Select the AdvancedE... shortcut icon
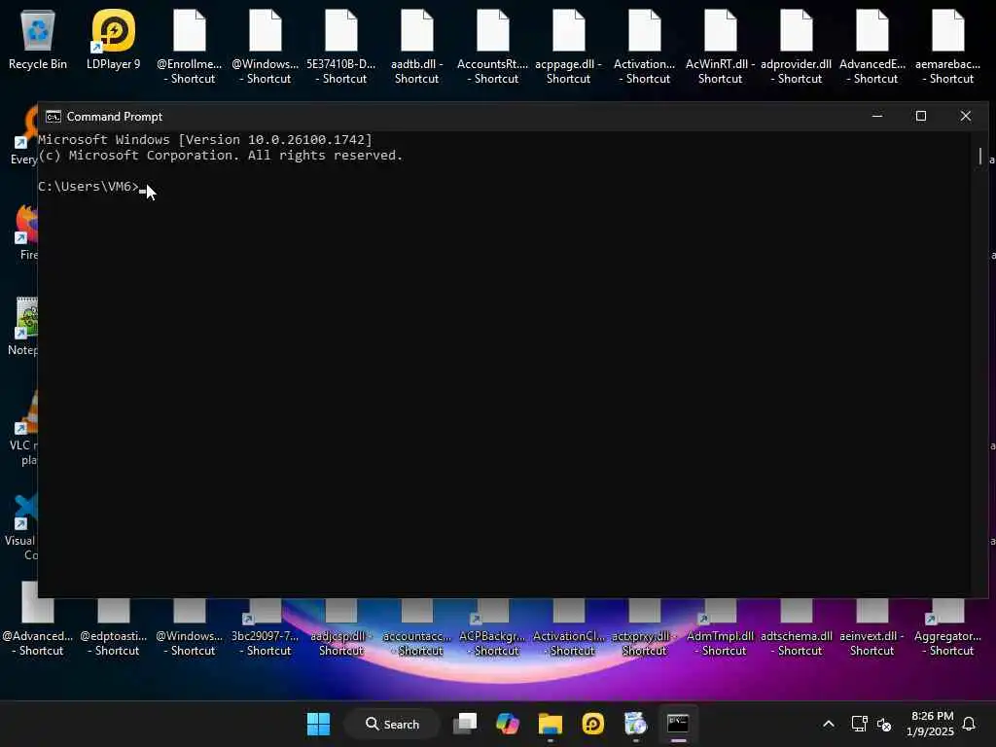 872,47
